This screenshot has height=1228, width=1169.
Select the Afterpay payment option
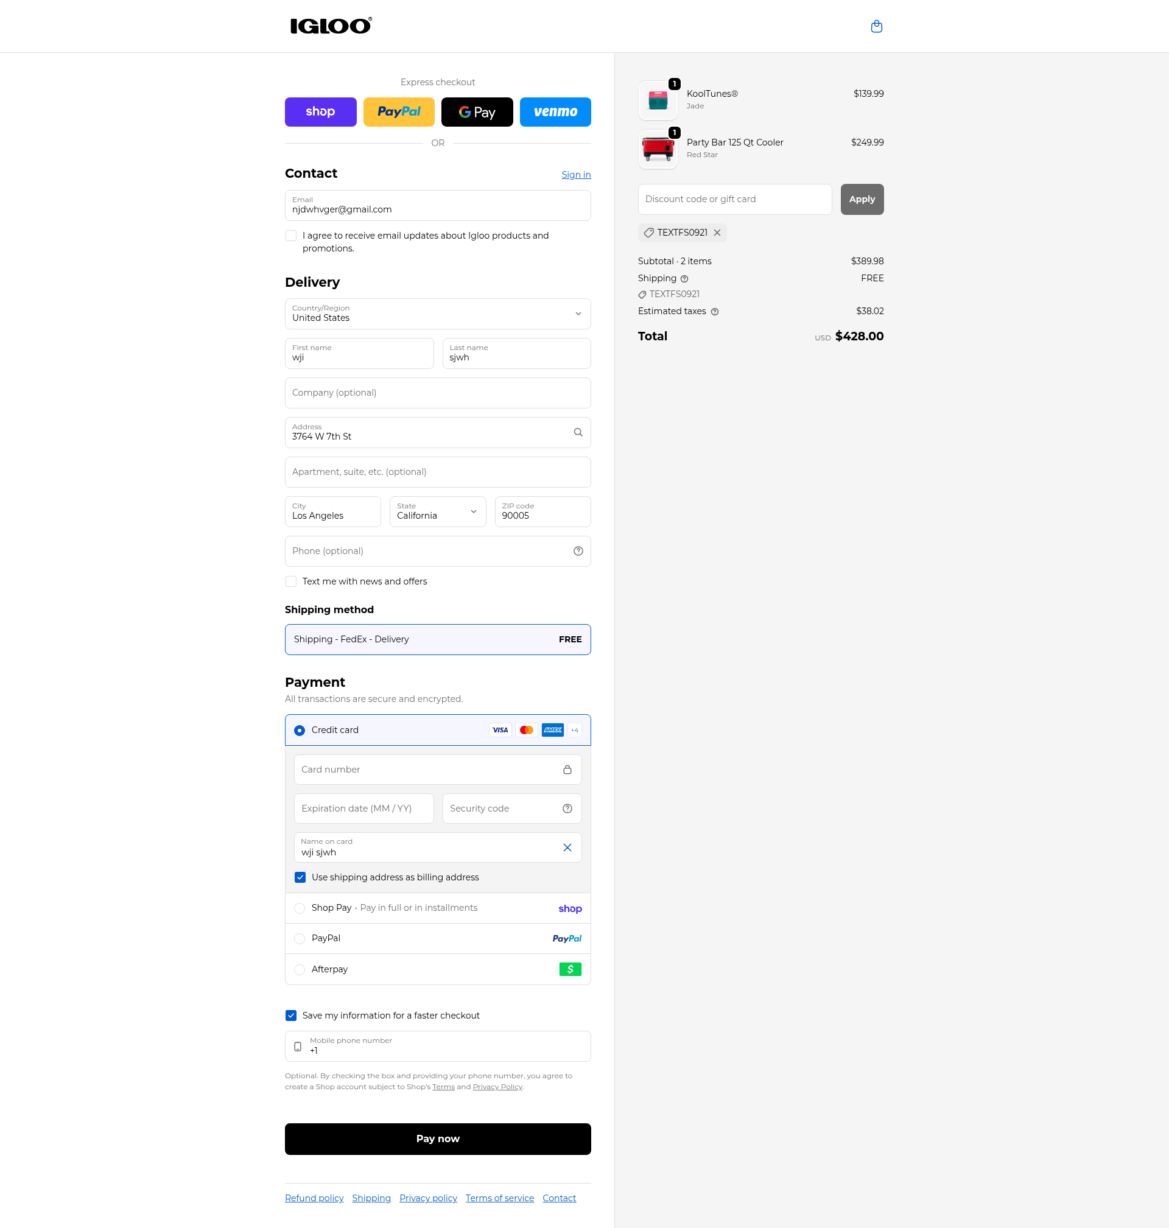300,969
